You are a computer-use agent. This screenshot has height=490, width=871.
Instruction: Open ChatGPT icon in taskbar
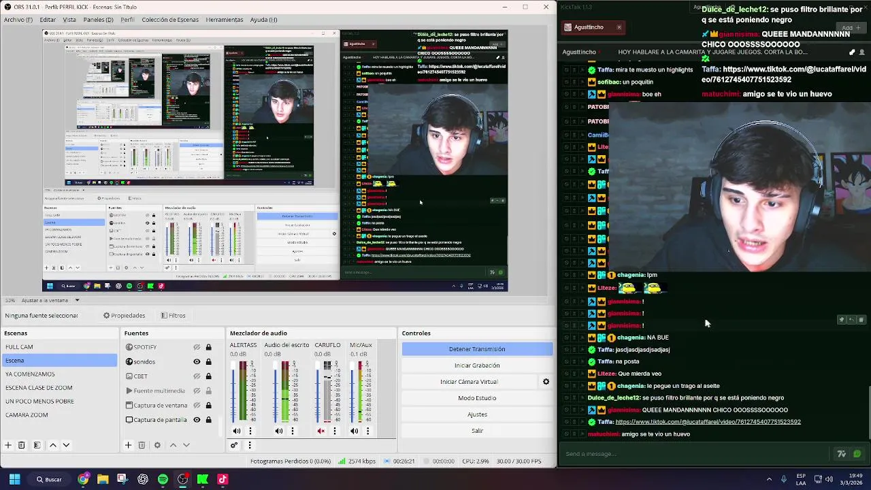tap(142, 479)
